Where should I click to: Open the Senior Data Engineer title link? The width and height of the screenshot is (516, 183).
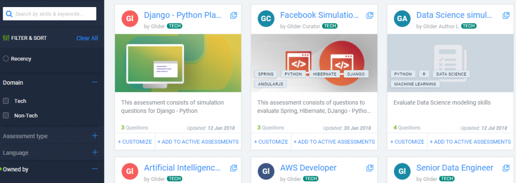(x=455, y=168)
